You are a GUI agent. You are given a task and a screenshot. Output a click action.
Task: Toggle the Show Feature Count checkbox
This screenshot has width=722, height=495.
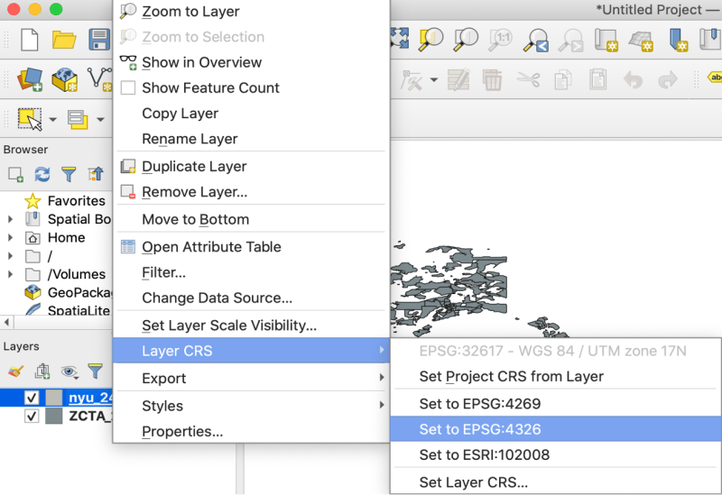click(128, 87)
